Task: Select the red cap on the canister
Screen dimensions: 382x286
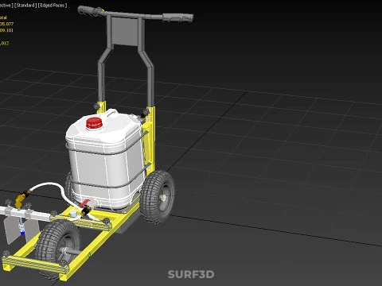Action: [94, 123]
